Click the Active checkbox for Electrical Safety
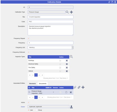This screenshot has width=117, height=112. pos(60,64)
